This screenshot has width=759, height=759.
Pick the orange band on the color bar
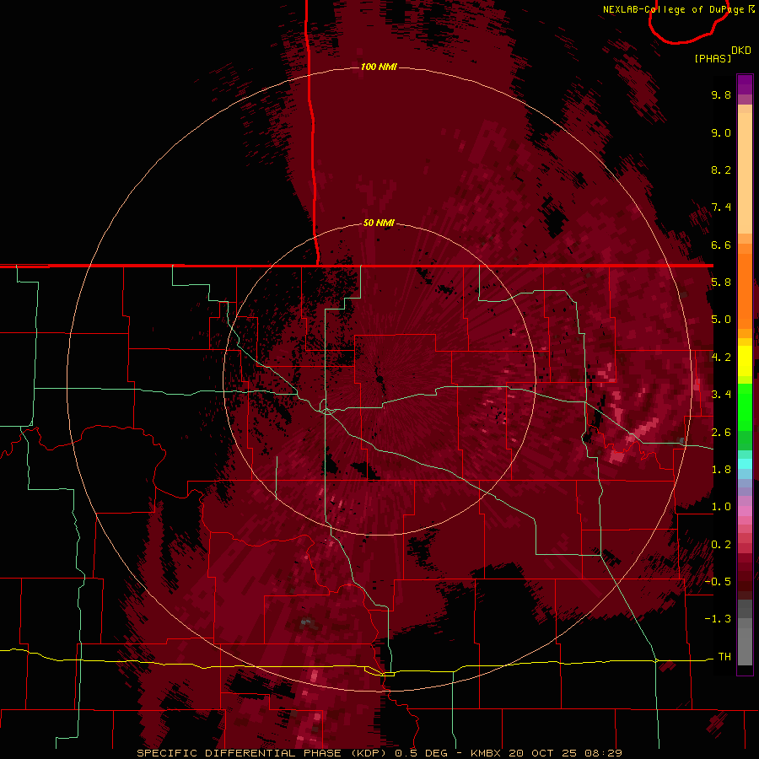[745, 290]
